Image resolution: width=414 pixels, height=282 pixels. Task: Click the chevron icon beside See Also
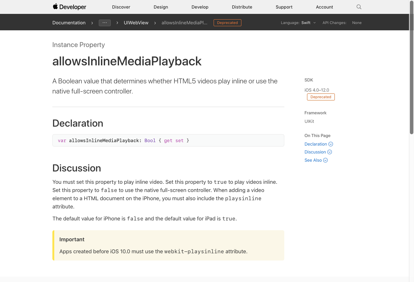(x=325, y=160)
